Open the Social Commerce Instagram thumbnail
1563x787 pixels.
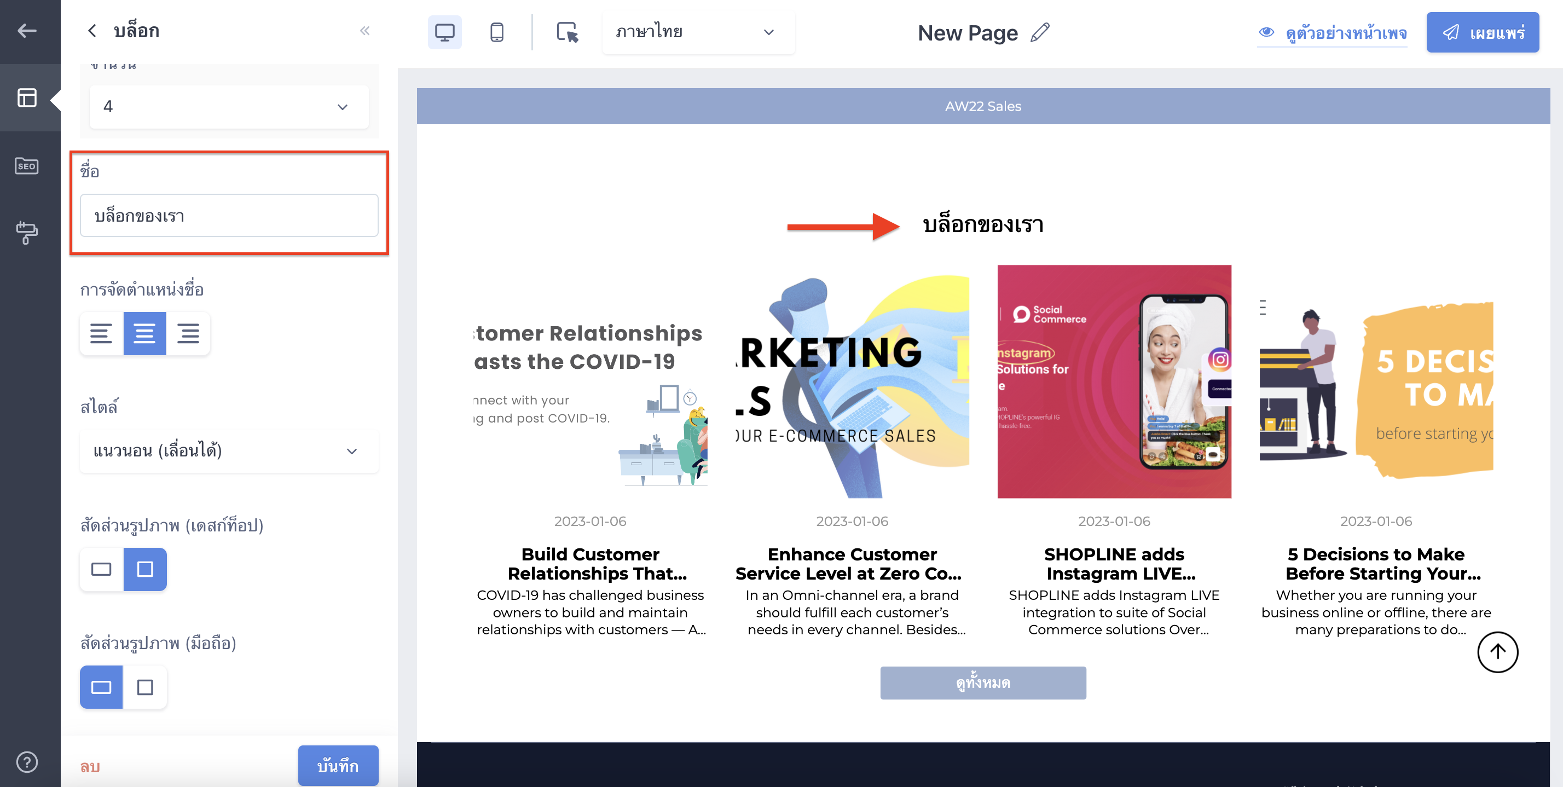click(1114, 381)
